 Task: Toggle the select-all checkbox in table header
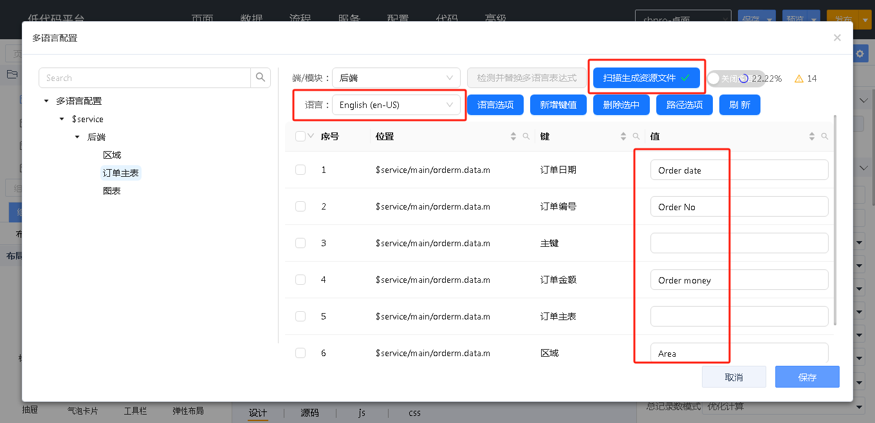pos(300,136)
